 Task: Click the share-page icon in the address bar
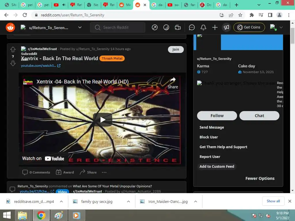point(231,15)
